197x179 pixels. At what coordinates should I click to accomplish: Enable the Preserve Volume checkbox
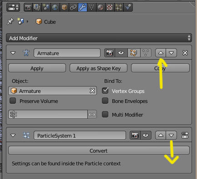tap(13, 101)
